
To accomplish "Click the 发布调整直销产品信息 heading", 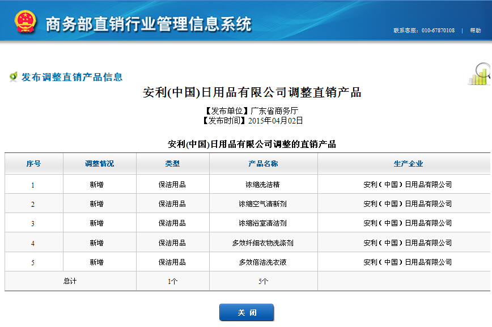I will coord(72,77).
